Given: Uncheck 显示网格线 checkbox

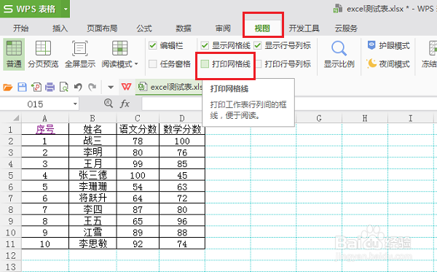Looking at the screenshot, I should point(205,45).
